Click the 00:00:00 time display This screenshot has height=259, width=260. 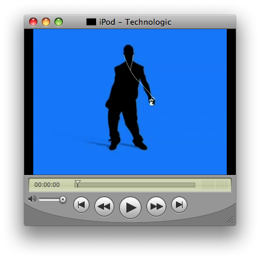(x=47, y=185)
